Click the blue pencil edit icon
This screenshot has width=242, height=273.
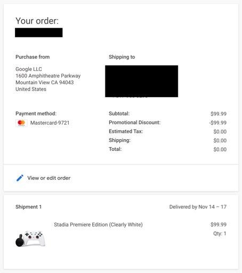[x=20, y=178]
